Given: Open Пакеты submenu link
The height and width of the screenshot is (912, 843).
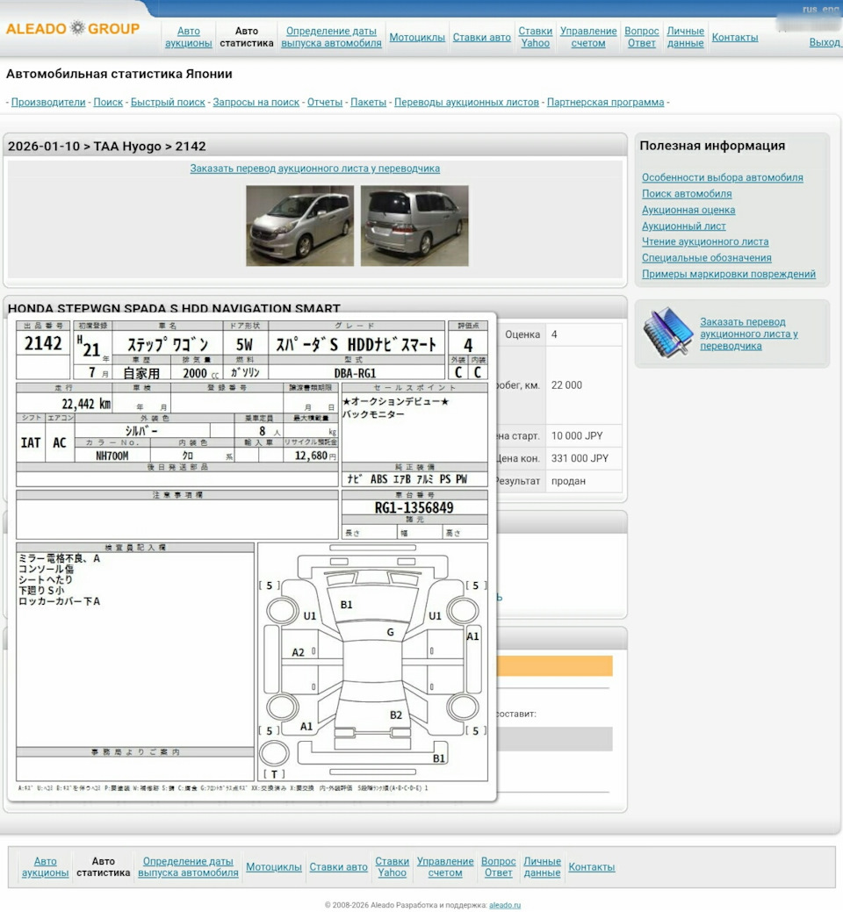Looking at the screenshot, I should [x=368, y=102].
